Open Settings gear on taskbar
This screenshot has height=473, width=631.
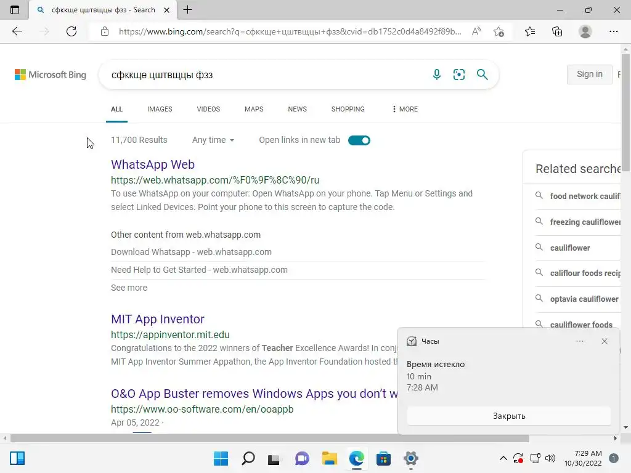411,458
